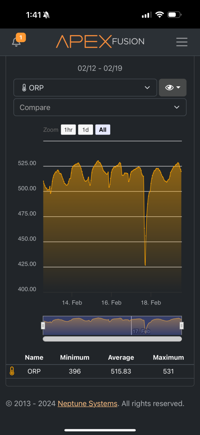Click the 450.00 y-axis label
This screenshot has height=435, width=200.
[x=27, y=239]
